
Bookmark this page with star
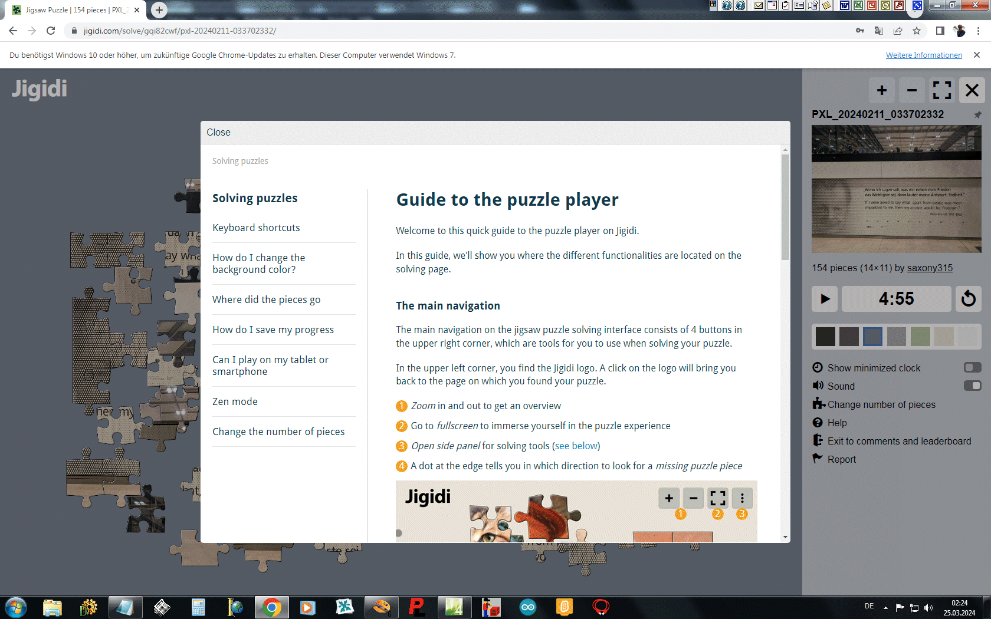[x=917, y=31]
